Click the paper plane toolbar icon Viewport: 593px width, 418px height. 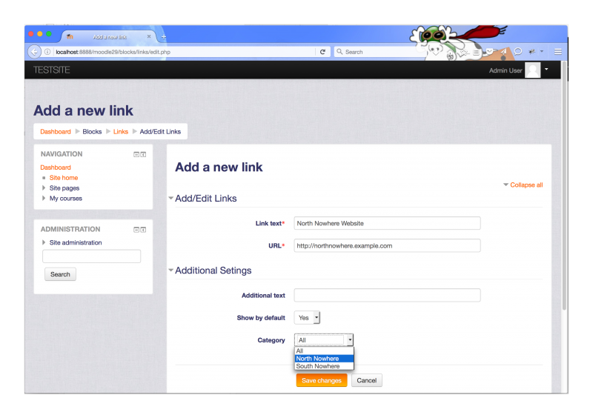504,52
